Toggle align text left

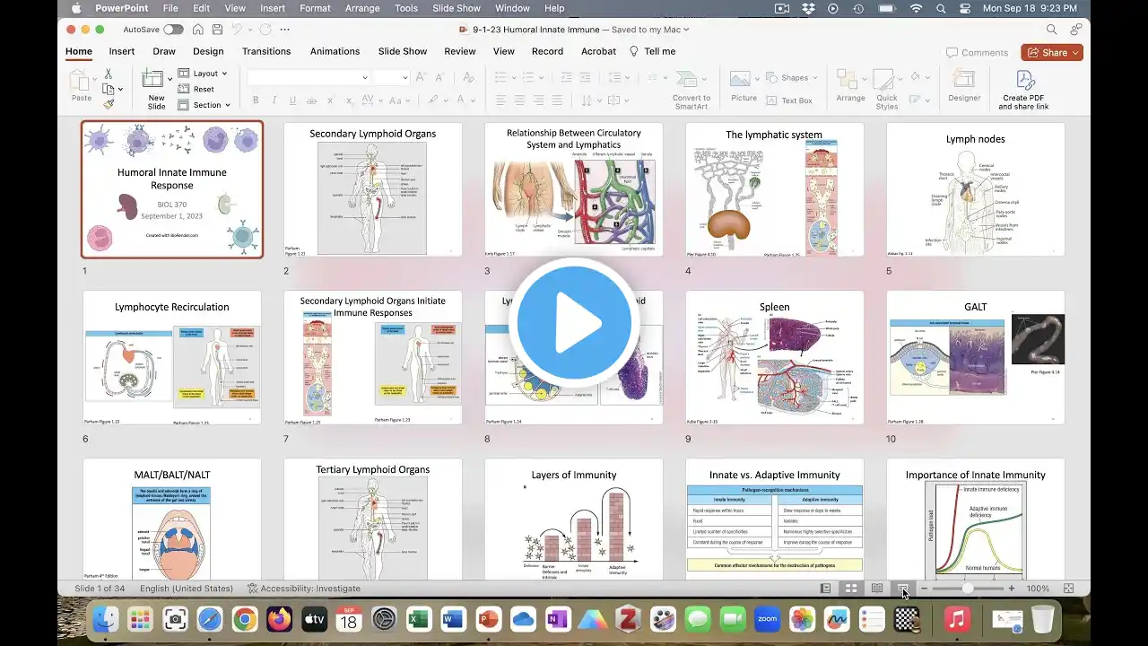tap(501, 100)
